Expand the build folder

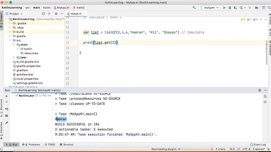[x=10, y=32]
